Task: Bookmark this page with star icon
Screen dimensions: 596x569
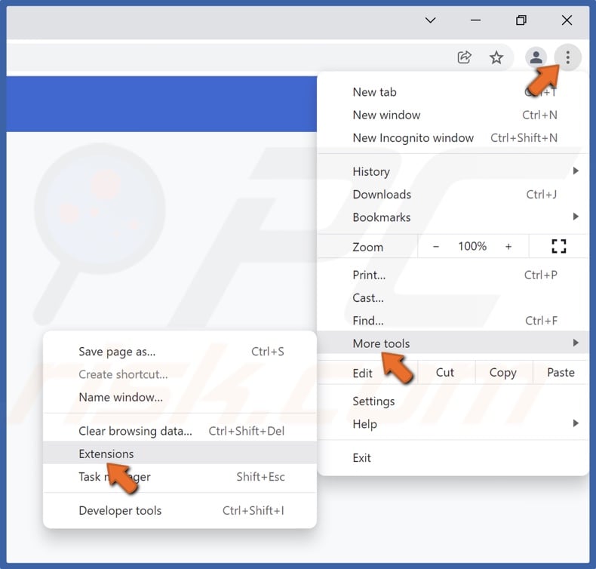Action: (x=496, y=58)
